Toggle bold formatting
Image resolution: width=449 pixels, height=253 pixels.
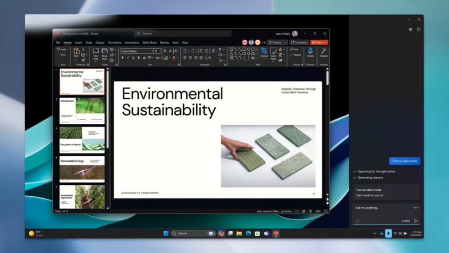pyautogui.click(x=123, y=58)
